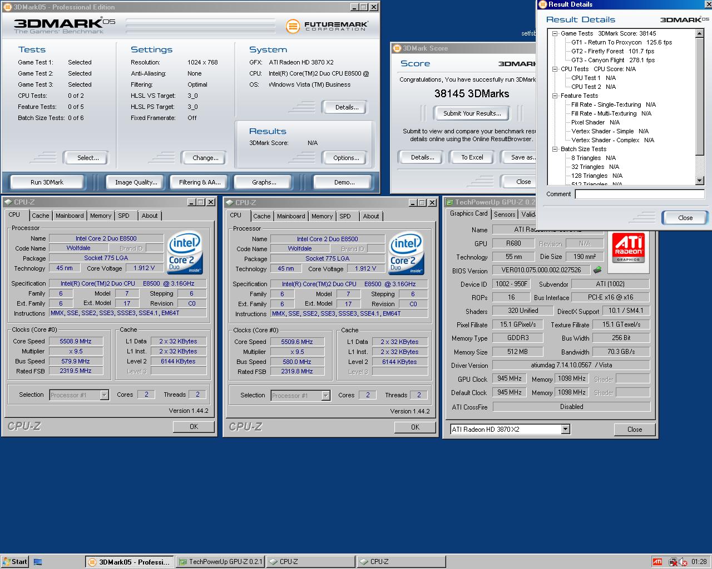The height and width of the screenshot is (569, 712).
Task: Open Image Quality settings
Action: pyautogui.click(x=136, y=182)
